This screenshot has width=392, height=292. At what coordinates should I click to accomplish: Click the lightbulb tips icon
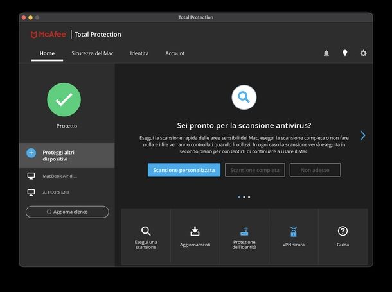coord(344,53)
